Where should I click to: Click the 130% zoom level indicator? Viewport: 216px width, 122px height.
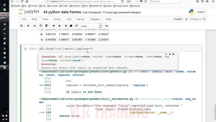[129, 1]
